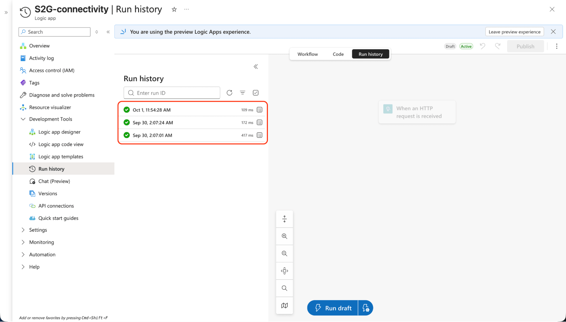This screenshot has width=566, height=322.
Task: Zoom in on the workflow canvas
Action: point(285,236)
